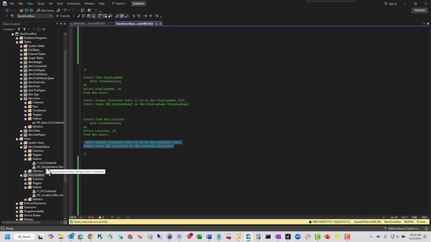Image resolution: width=431 pixels, height=242 pixels.
Task: Click the Results to File icon
Action: click(x=127, y=16)
